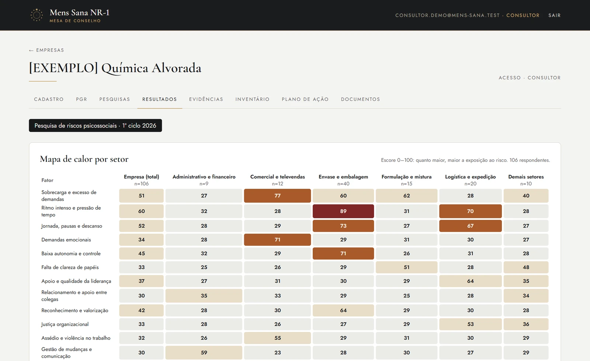Screen dimensions: 590x361
Task: Click the Logística e expedição column header
Action: [x=471, y=180]
